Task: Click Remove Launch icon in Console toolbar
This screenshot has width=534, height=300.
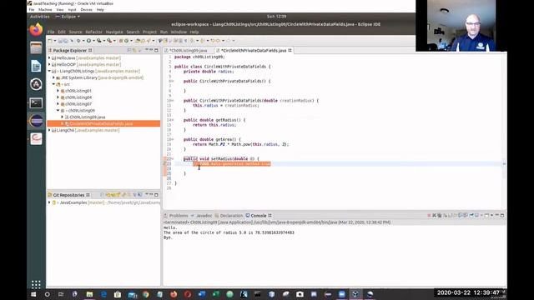Action: 434,215
